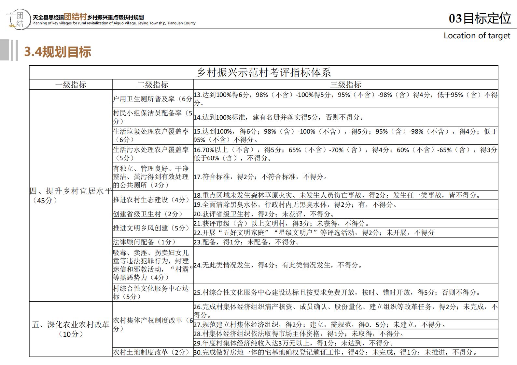This screenshot has height=365, width=517.
Task: Select indicator row 28.村集体经济组织依法取得
Action: [346, 333]
